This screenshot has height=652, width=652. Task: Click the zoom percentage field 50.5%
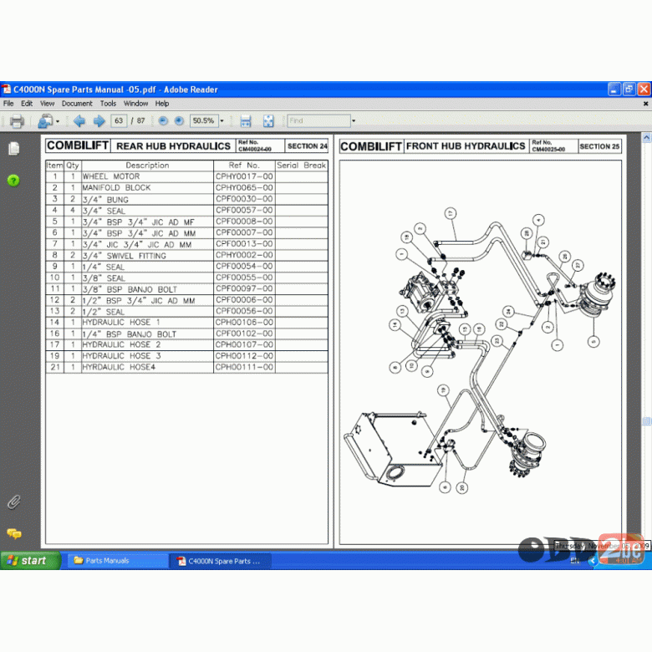tap(204, 120)
